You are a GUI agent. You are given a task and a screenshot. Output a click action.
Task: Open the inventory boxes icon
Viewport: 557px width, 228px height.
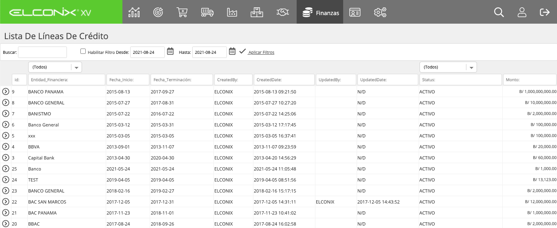click(x=257, y=12)
